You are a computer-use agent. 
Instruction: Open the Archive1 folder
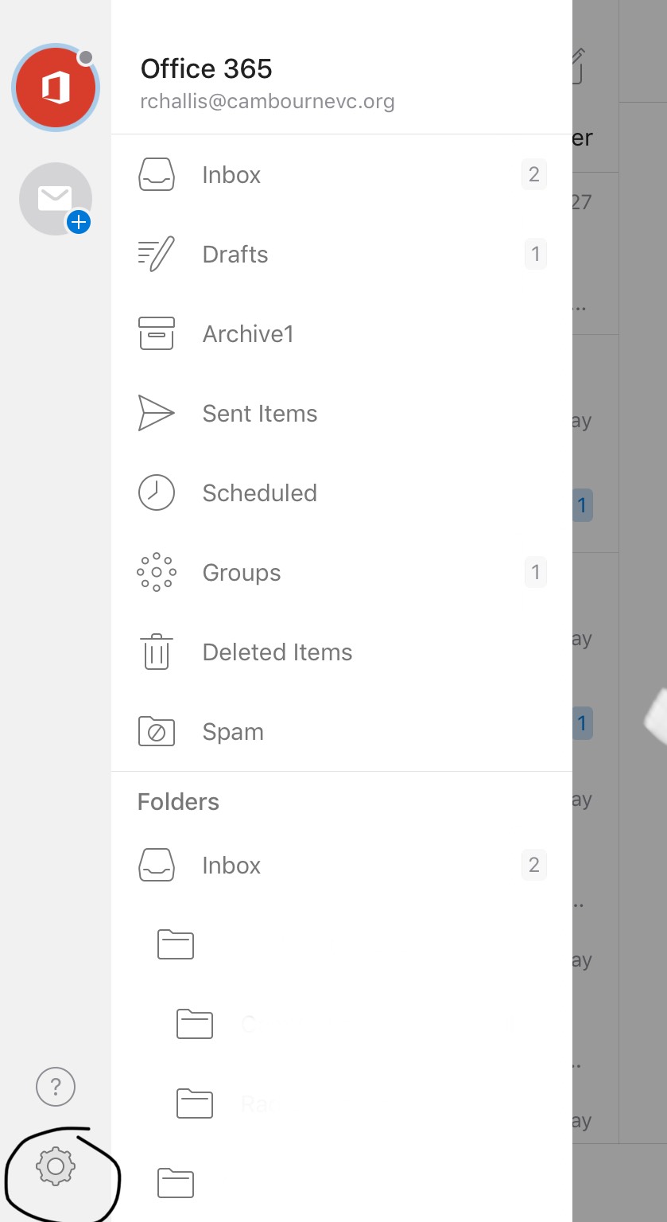tap(342, 334)
